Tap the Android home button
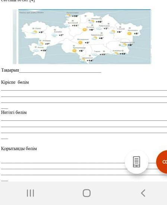The width and height of the screenshot is (167, 205). 86,193
